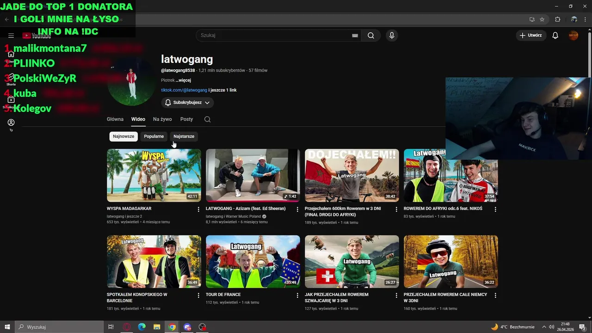Open Azizam feat. Ed Sheeran thumbnail
The image size is (592, 333).
pyautogui.click(x=253, y=175)
